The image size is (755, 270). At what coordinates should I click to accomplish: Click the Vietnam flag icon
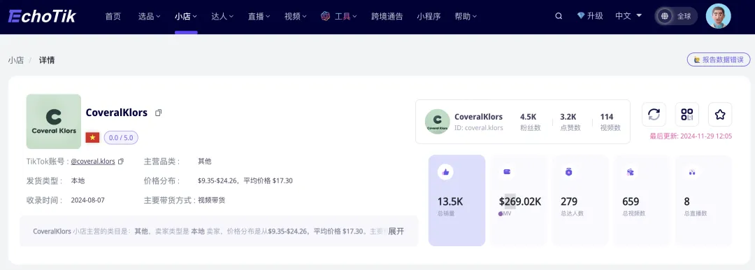click(92, 138)
